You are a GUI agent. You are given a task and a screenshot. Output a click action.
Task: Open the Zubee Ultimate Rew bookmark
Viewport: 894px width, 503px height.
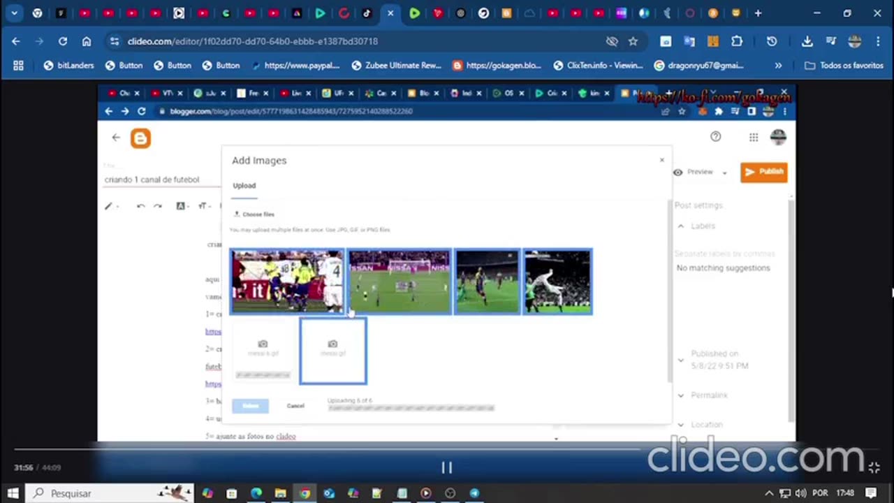point(397,65)
